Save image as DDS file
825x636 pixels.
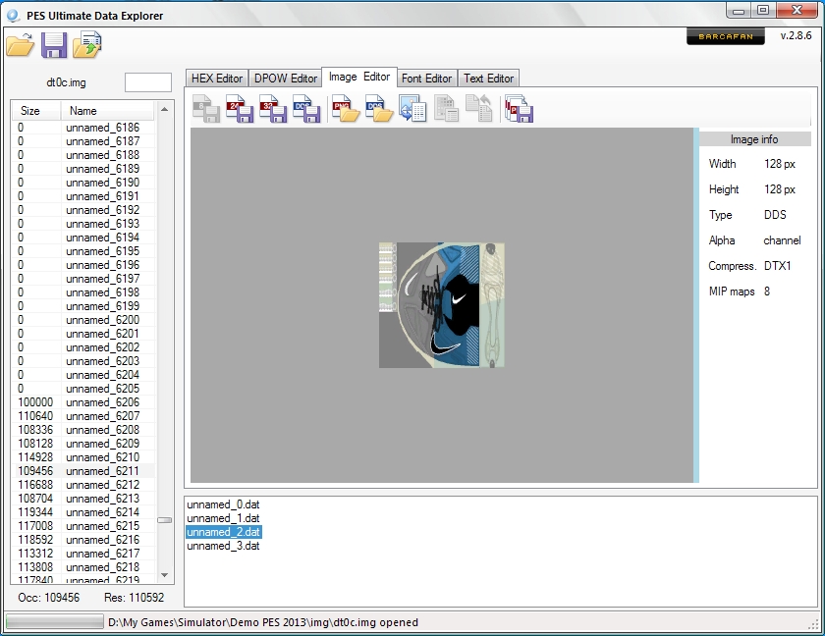pos(306,108)
